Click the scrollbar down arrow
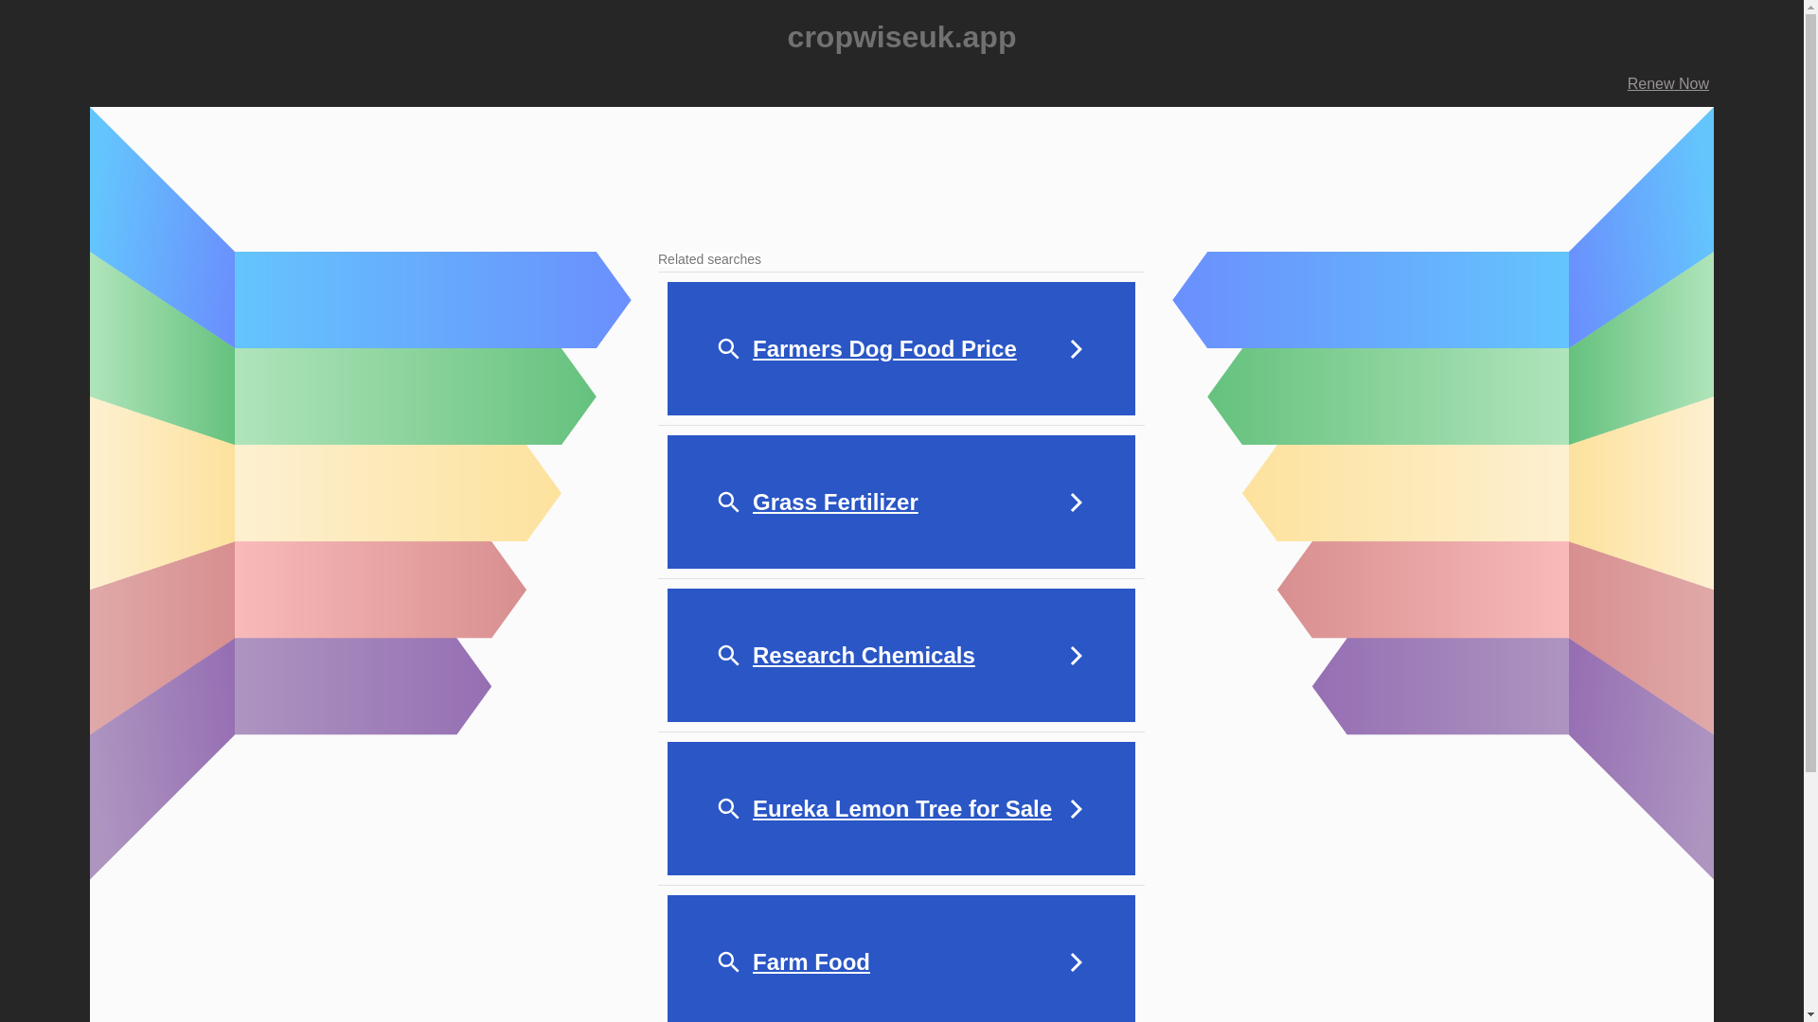The height and width of the screenshot is (1022, 1818). [x=1810, y=1014]
